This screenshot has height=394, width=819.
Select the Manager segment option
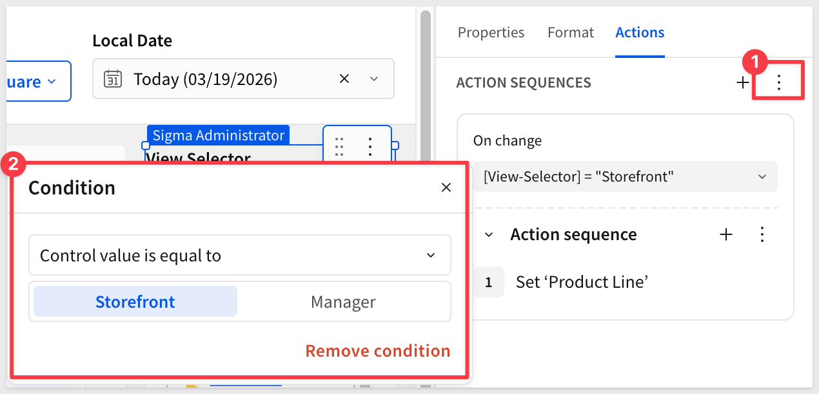click(x=343, y=301)
